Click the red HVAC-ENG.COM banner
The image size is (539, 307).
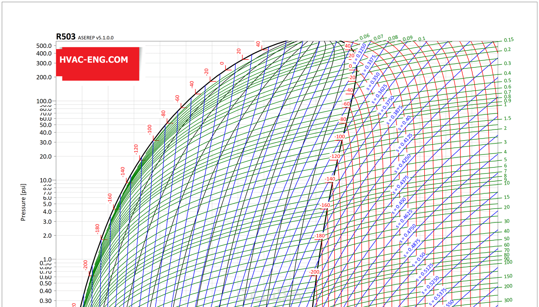pyautogui.click(x=98, y=64)
